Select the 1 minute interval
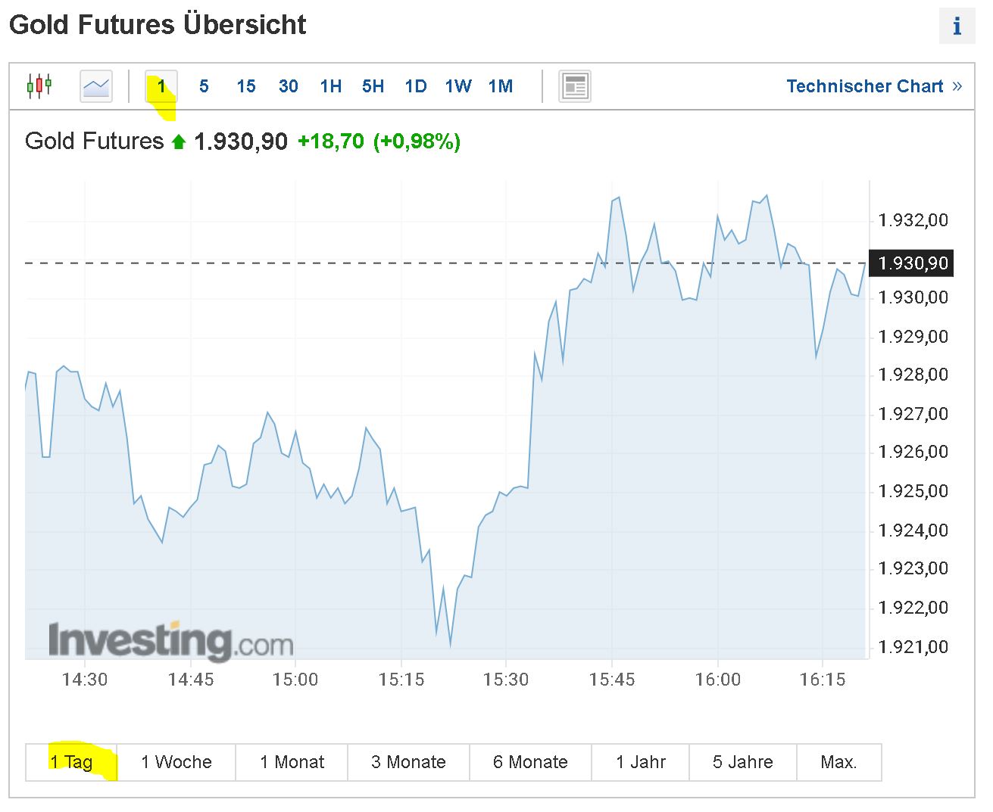Image resolution: width=993 pixels, height=812 pixels. click(161, 86)
